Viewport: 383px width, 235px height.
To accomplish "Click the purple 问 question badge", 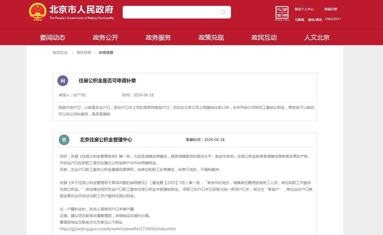I will pyautogui.click(x=63, y=81).
